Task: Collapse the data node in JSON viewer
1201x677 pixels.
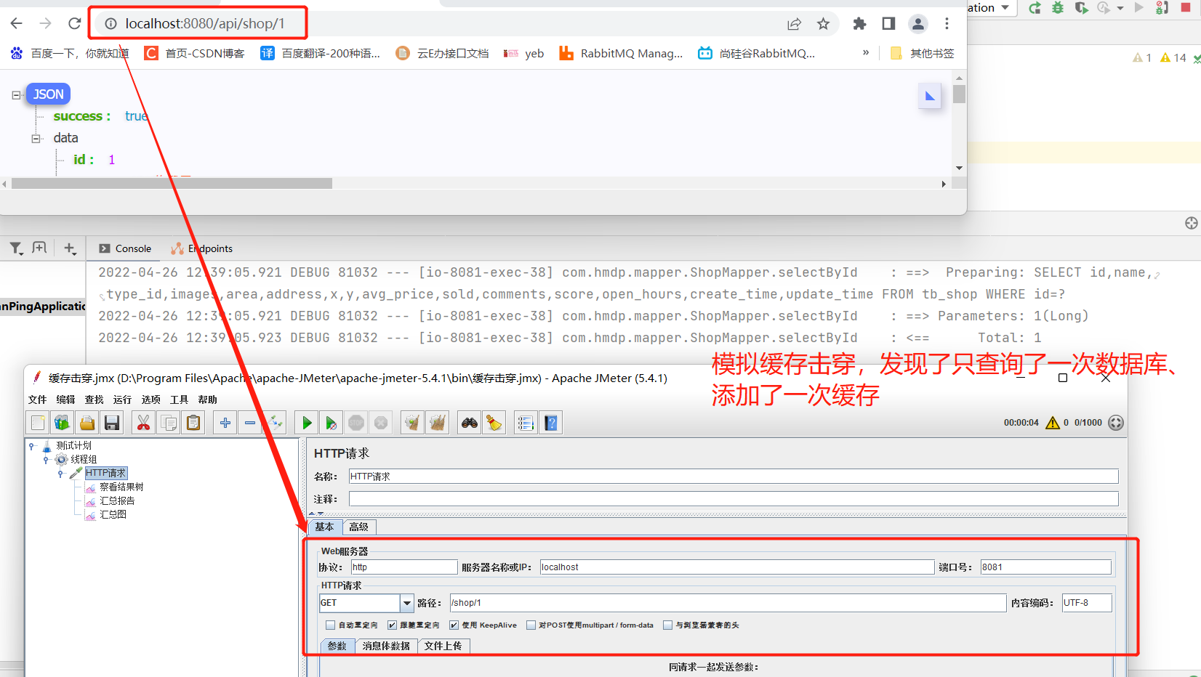Action: 36,139
